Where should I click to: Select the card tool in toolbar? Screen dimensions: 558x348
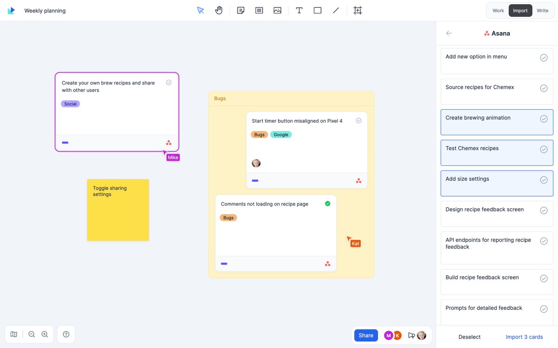coord(259,10)
